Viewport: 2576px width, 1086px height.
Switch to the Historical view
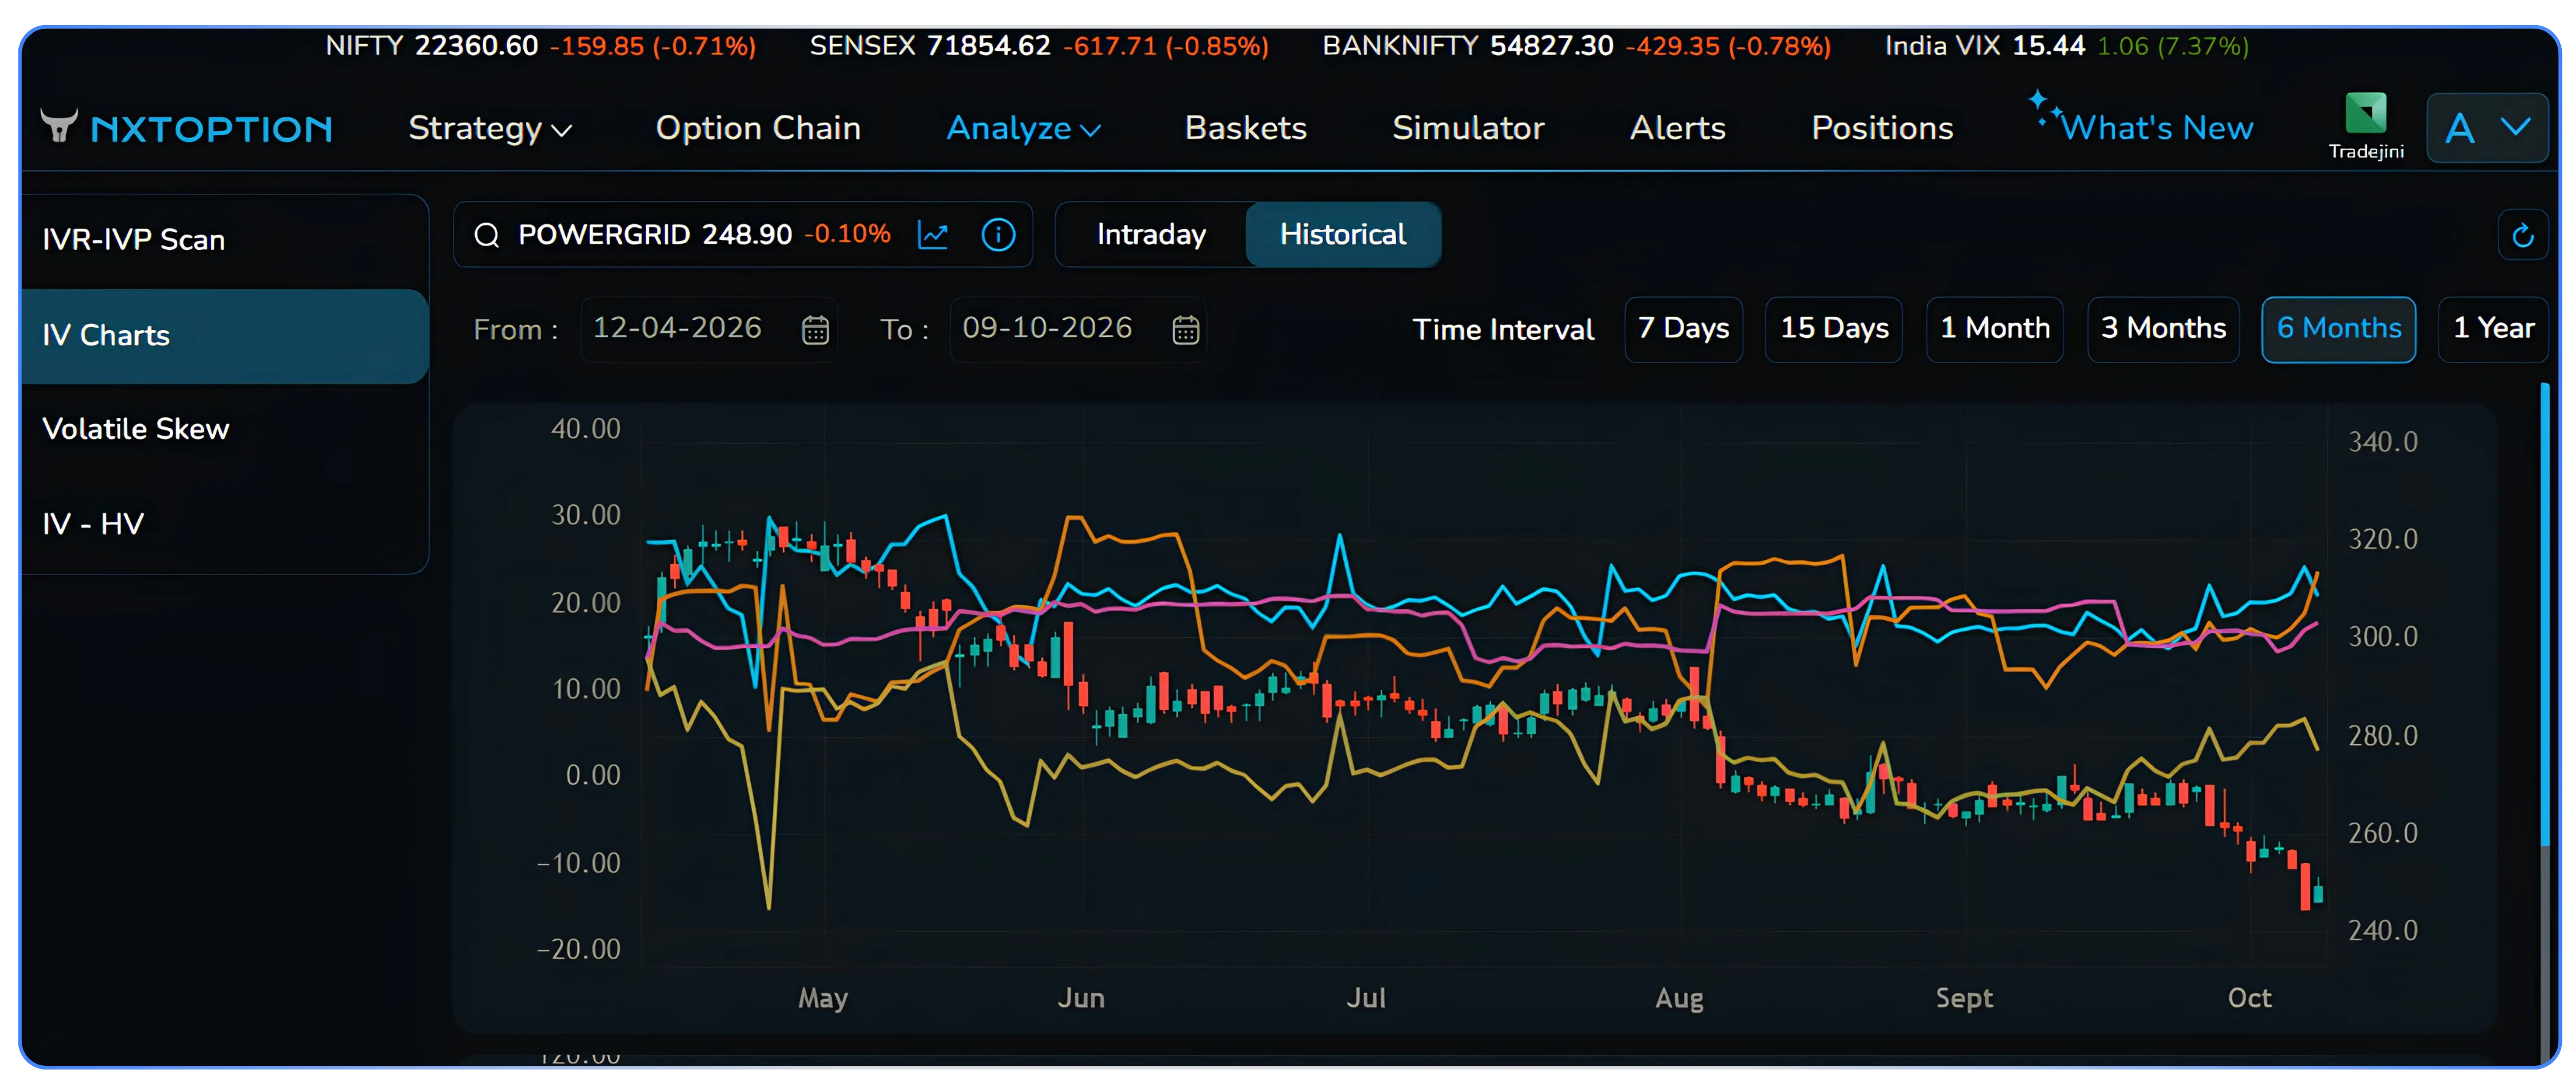1343,235
